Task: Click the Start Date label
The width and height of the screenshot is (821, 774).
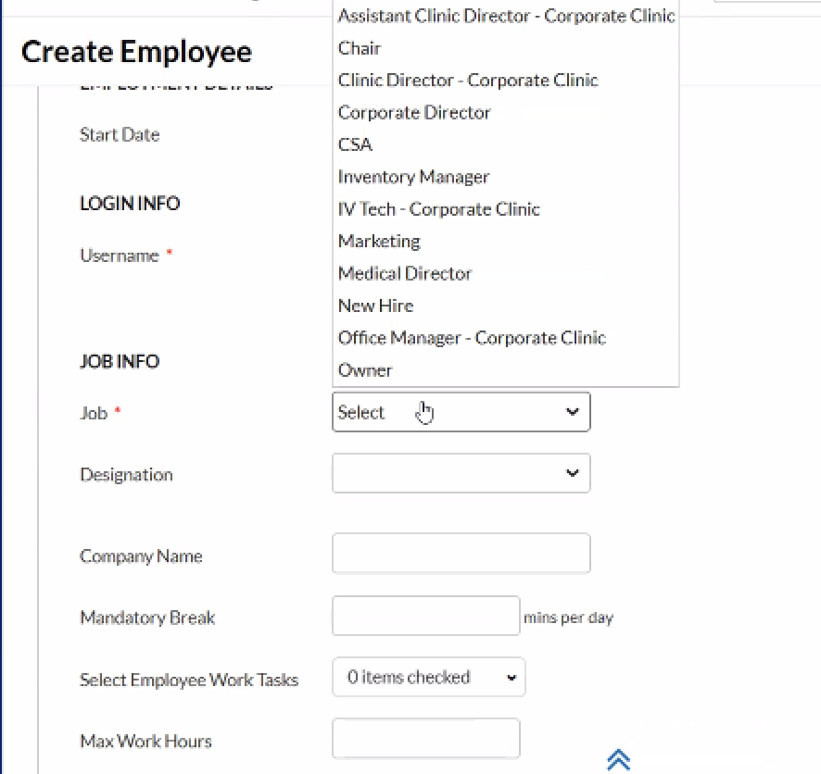Action: tap(120, 135)
